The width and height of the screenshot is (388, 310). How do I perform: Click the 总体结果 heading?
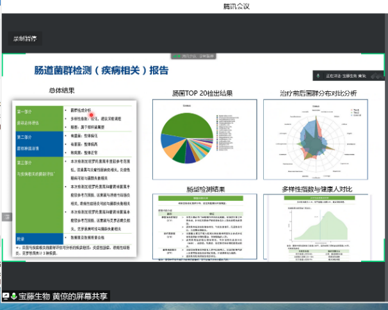(66, 90)
